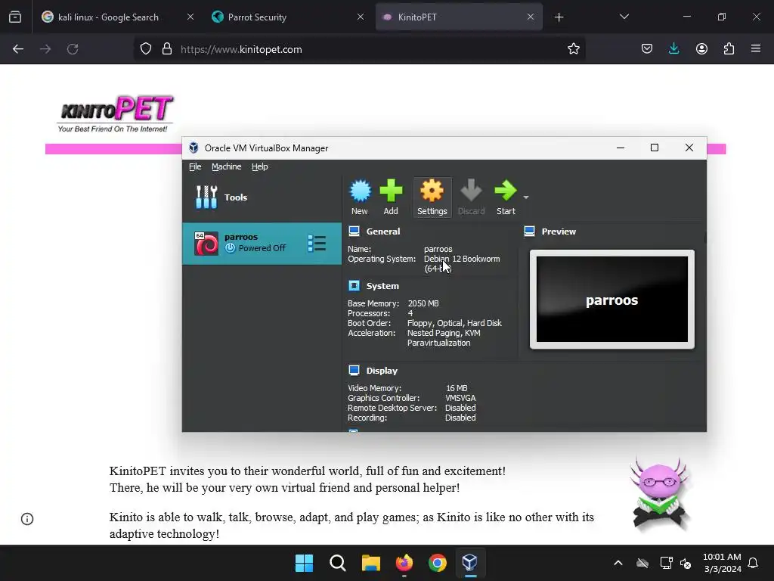
Task: Open the Windows Start menu
Action: 304,563
